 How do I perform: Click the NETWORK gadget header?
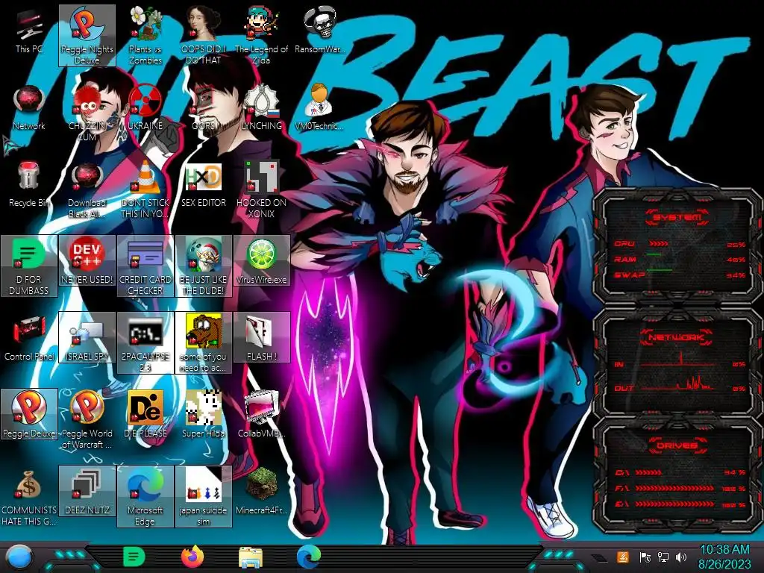click(x=677, y=337)
